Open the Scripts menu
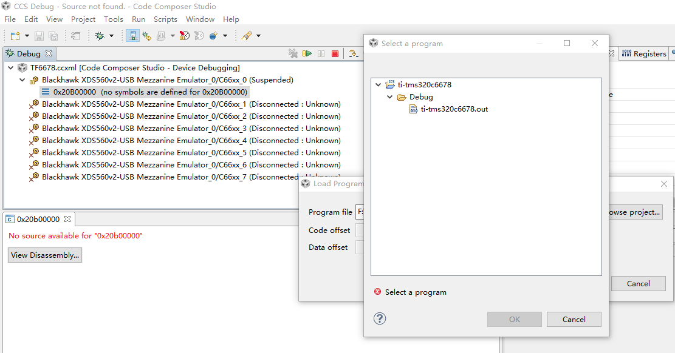Image resolution: width=675 pixels, height=353 pixels. click(x=165, y=19)
